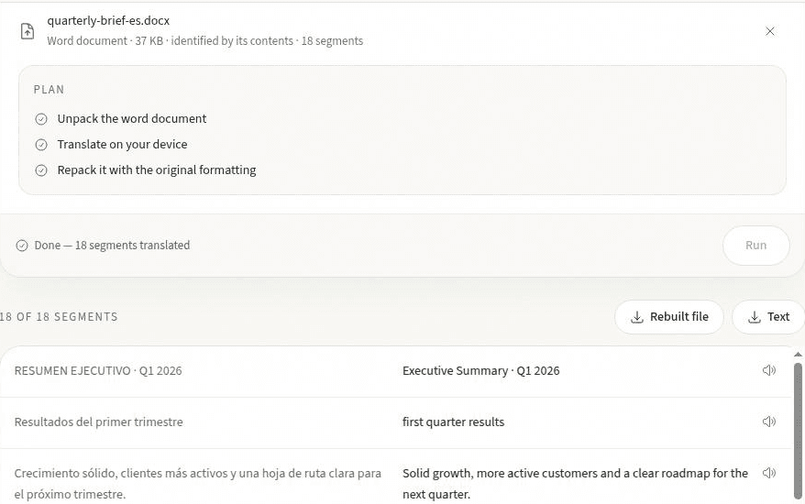The height and width of the screenshot is (504, 805).
Task: Play audio for first quarter results
Action: click(768, 422)
